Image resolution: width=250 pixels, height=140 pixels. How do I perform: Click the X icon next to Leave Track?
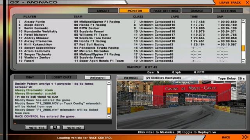click(x=247, y=3)
